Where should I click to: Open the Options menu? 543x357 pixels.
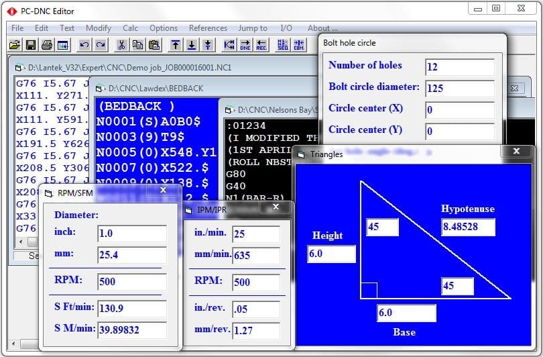(x=164, y=28)
